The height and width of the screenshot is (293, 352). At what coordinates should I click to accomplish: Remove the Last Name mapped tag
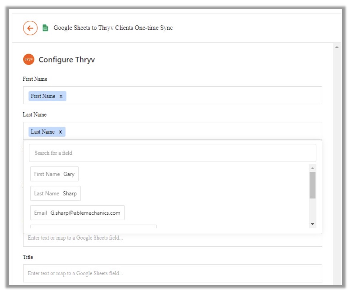(60, 132)
